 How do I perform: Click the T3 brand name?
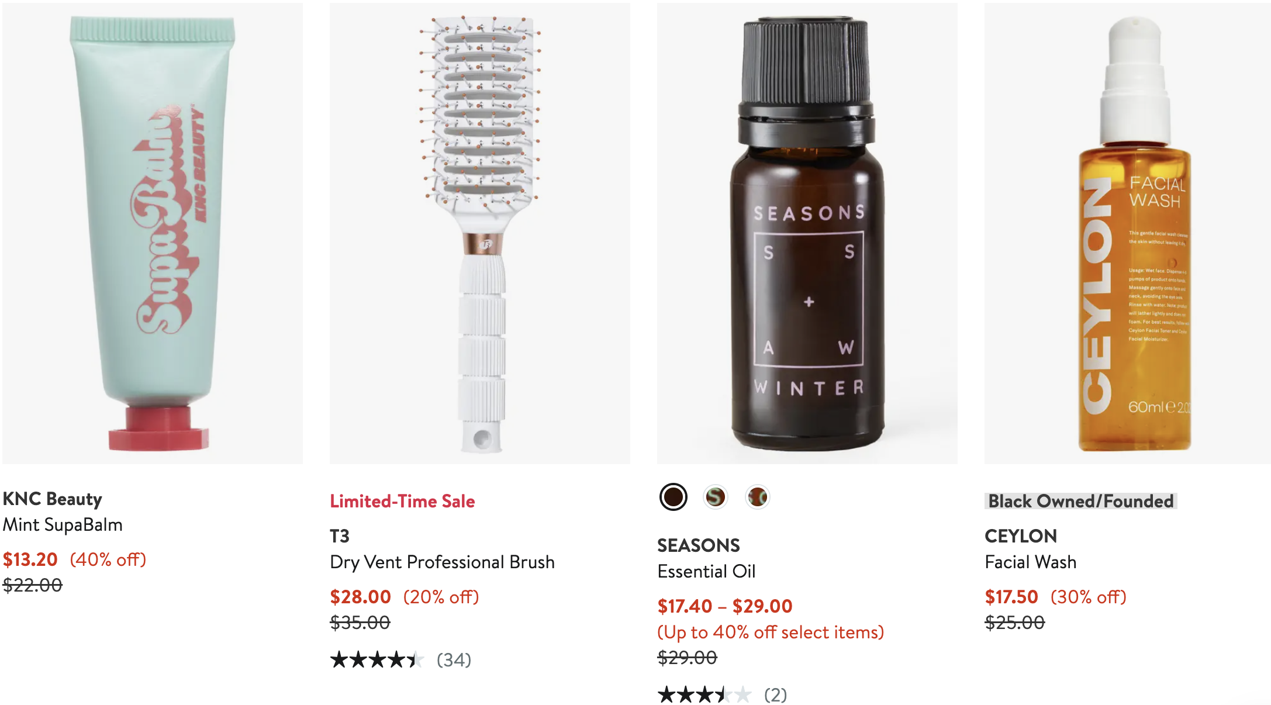[340, 536]
